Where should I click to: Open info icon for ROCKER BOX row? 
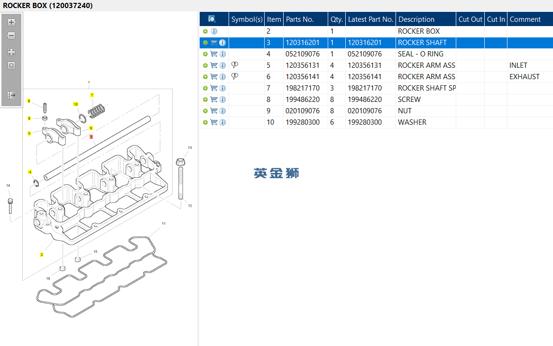coord(214,31)
